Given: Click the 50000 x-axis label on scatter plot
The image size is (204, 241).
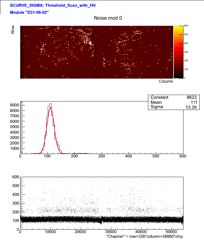Looking at the screenshot, I should coord(171,232).
